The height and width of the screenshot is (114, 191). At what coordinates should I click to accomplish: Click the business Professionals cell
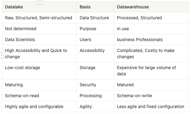151,40
